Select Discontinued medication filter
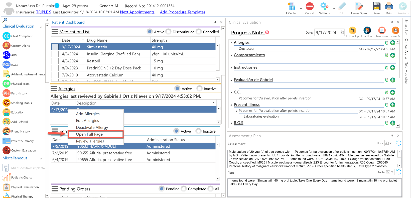412x199 pixels. coord(169,32)
